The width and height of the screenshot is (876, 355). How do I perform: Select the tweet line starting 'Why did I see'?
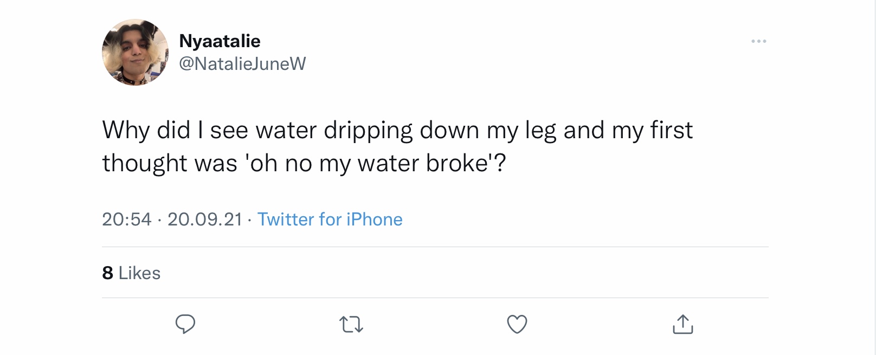397,131
